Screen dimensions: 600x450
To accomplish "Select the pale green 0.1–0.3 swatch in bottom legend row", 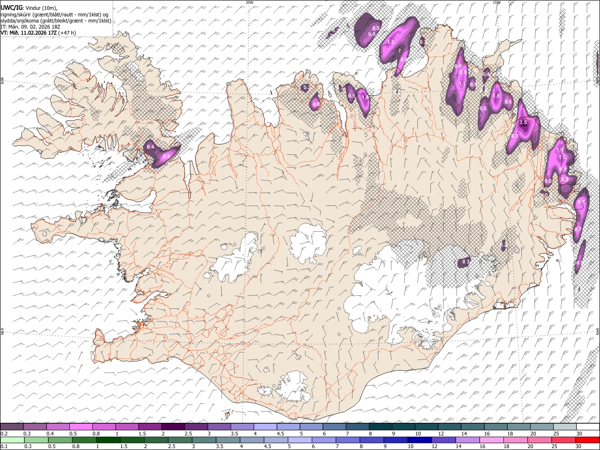I will (12, 440).
